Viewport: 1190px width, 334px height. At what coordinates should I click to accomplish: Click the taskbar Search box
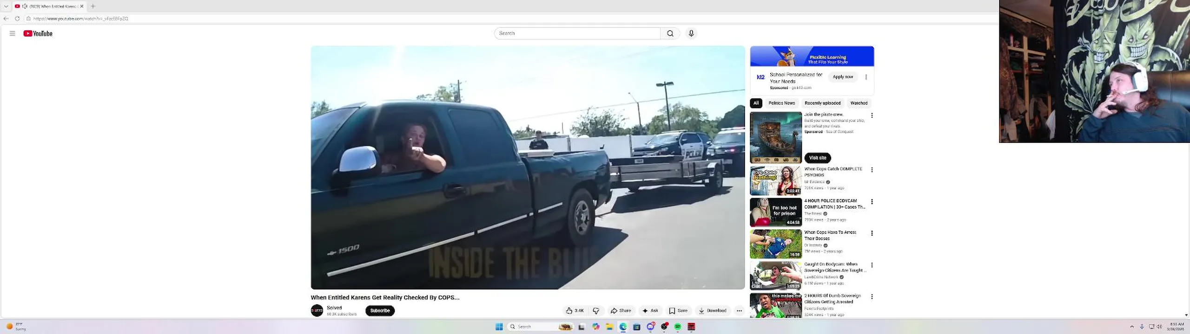click(541, 327)
